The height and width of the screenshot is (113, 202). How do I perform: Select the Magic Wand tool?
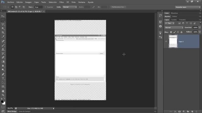tap(3, 29)
